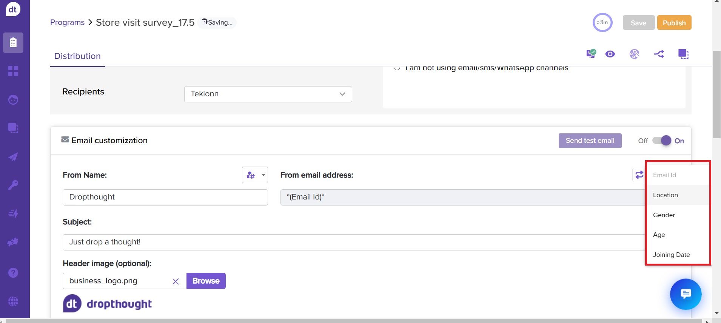The height and width of the screenshot is (323, 721).
Task: Open the theme palette icon in toolbar
Action: tap(635, 54)
